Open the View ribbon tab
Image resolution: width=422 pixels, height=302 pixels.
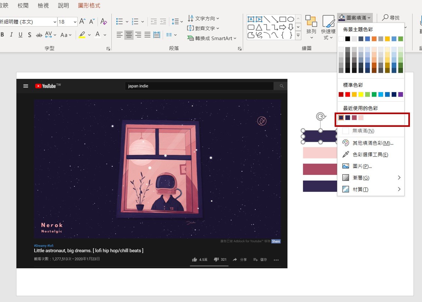(x=43, y=5)
